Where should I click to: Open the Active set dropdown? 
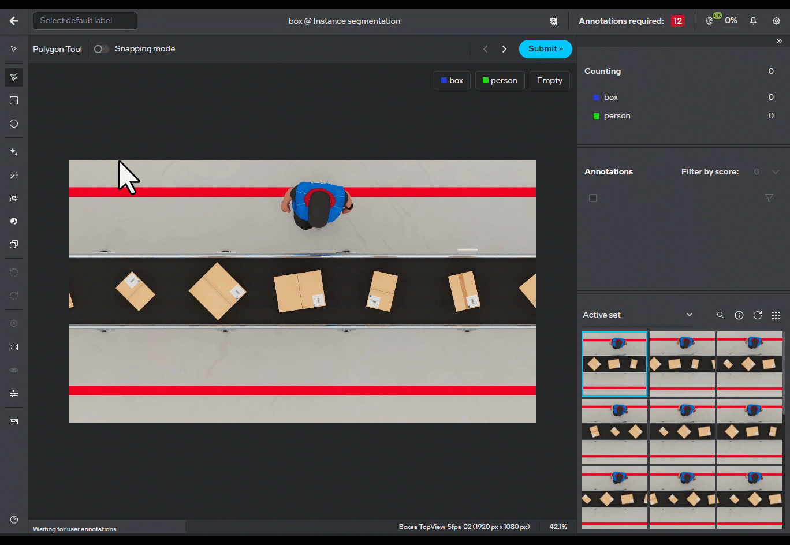[x=638, y=315]
